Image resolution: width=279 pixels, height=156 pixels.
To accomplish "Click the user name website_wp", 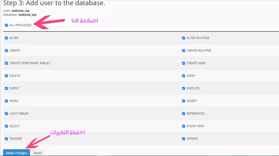I will click(20, 11).
